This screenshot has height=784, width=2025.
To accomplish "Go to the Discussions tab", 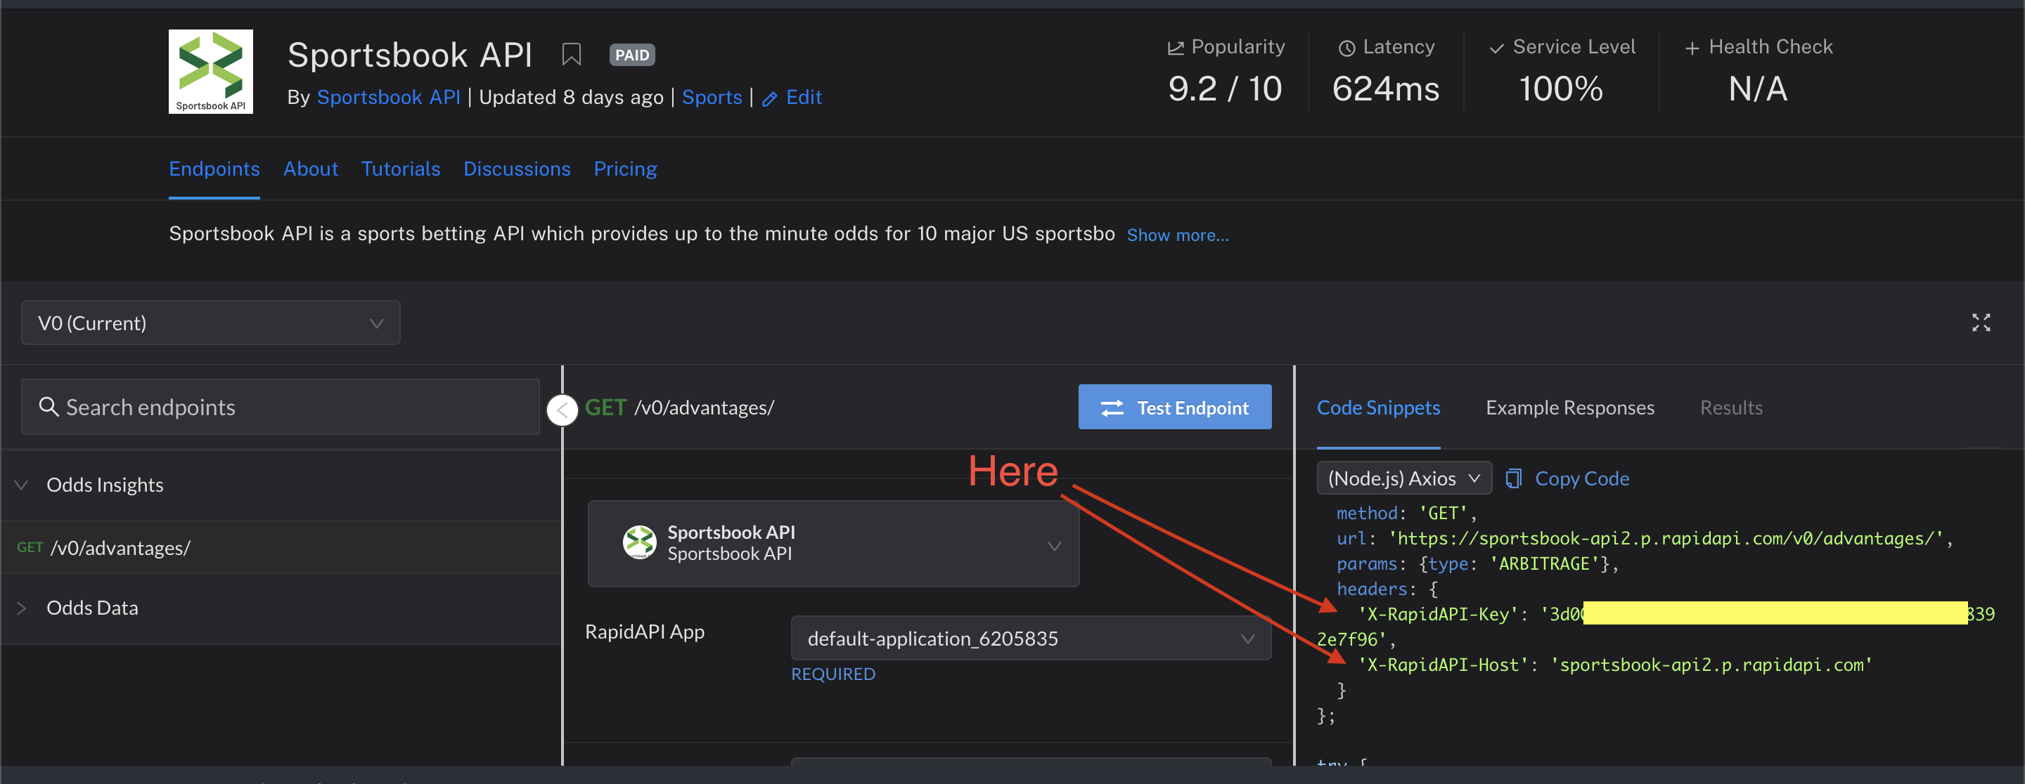I will coord(517,169).
